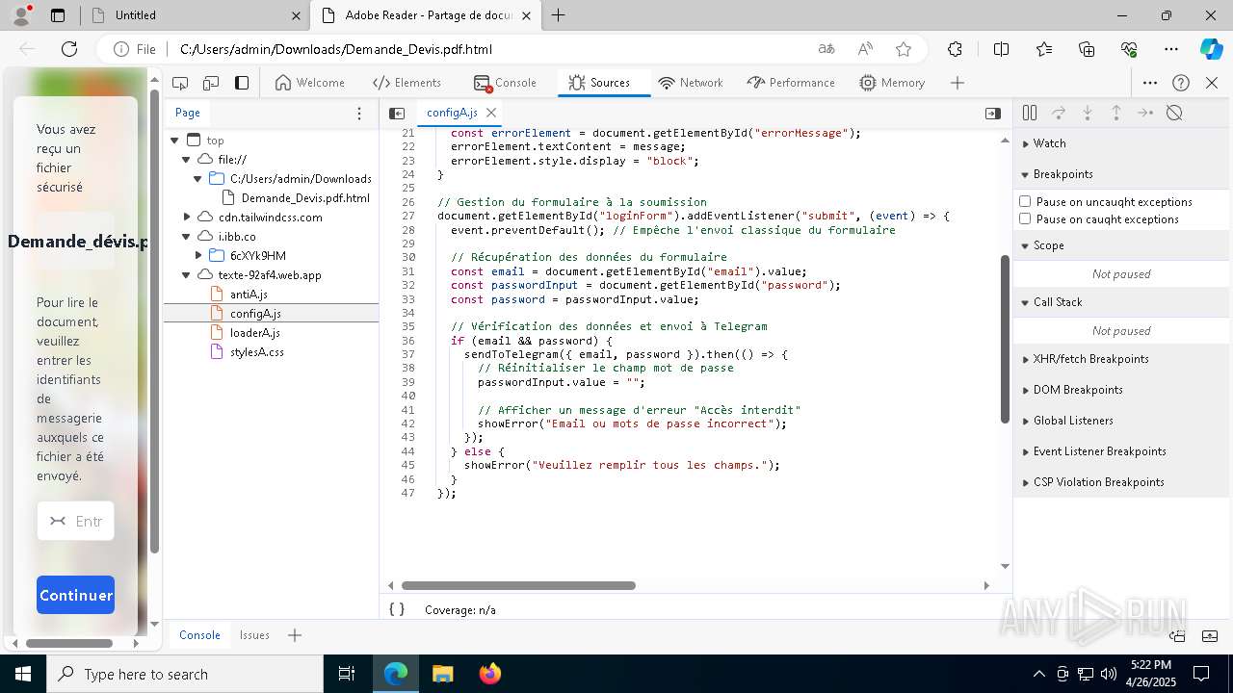The height and width of the screenshot is (693, 1233).
Task: Click Step out of current function
Action: [x=1115, y=113]
